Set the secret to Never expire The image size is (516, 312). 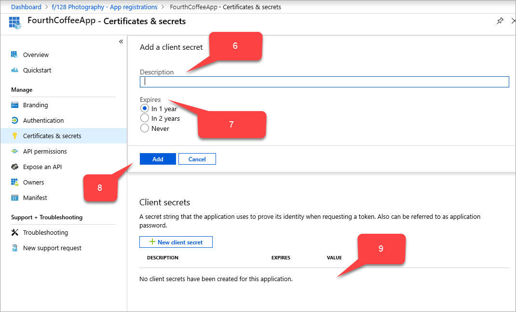(x=144, y=128)
